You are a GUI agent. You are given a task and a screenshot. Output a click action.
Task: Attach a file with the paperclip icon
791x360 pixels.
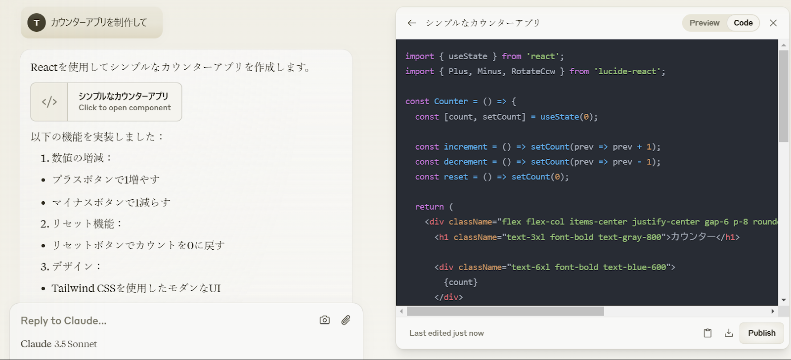click(346, 320)
